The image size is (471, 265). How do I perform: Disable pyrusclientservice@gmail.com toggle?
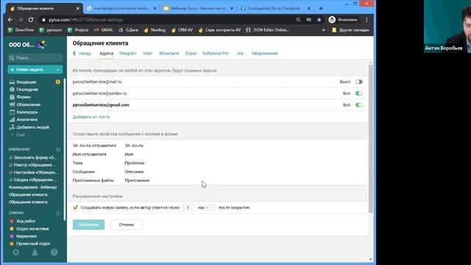click(x=358, y=105)
